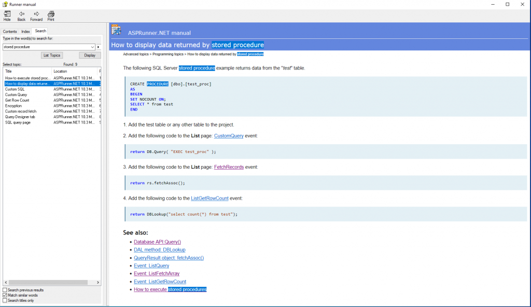
Task: Open the CustomQuery event link
Action: pyautogui.click(x=229, y=136)
